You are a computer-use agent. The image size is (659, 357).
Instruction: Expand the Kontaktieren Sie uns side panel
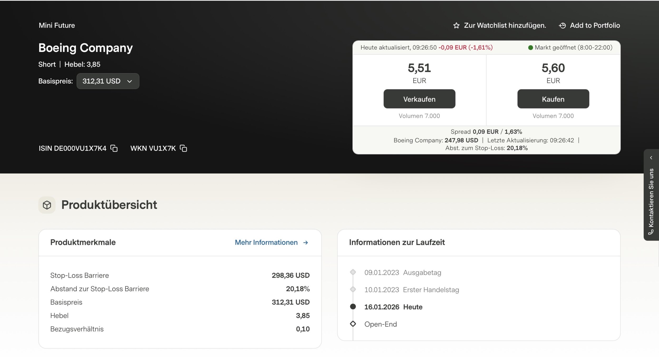tap(651, 158)
